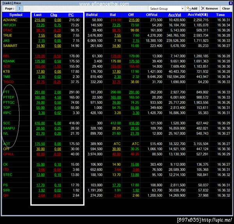Image resolution: width=234 pixels, height=224 pixels.
Task: Select the TRUE symbol
Action: pyautogui.click(x=7, y=35)
